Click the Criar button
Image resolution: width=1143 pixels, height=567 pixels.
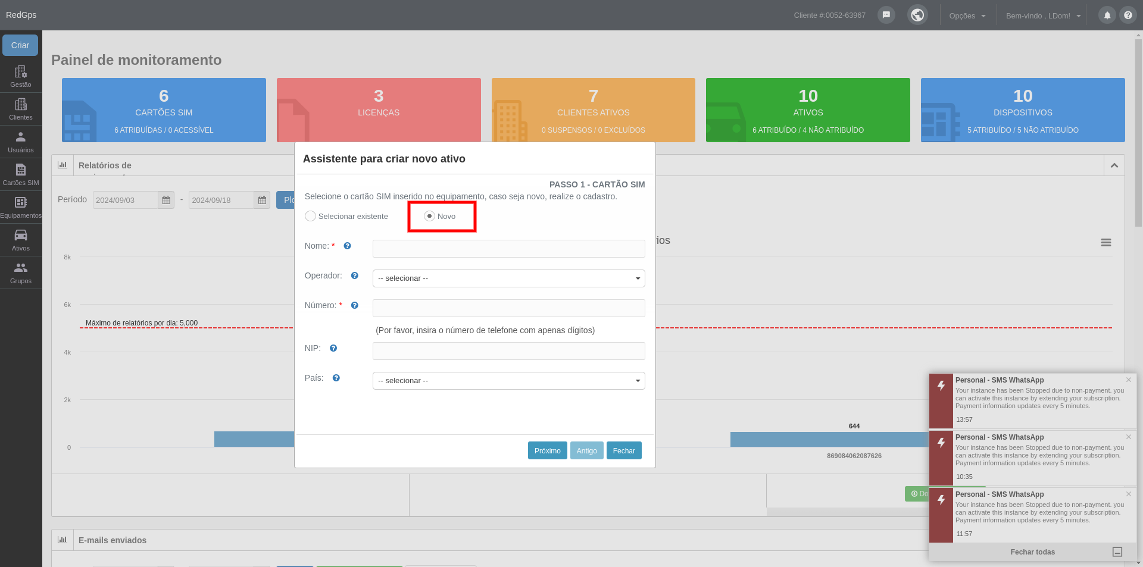20,45
